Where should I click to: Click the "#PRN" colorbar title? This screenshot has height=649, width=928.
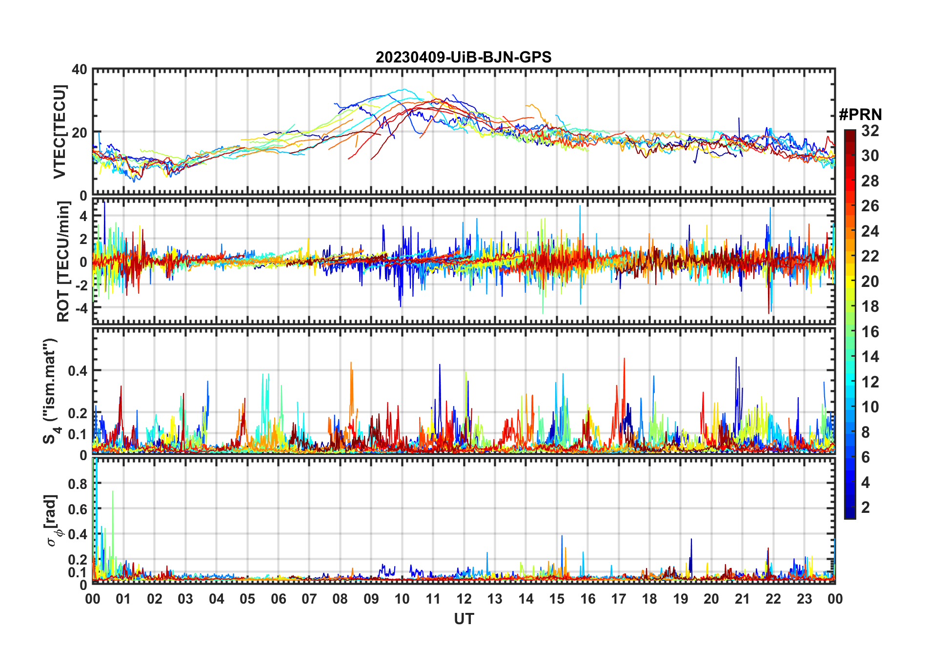[x=860, y=115]
